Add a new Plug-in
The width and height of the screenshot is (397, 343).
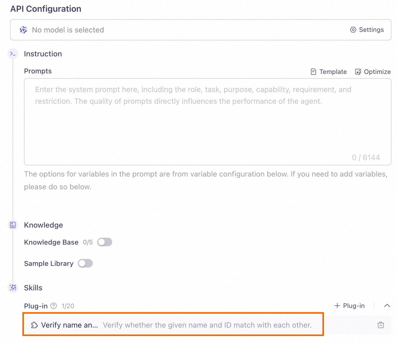(x=349, y=306)
